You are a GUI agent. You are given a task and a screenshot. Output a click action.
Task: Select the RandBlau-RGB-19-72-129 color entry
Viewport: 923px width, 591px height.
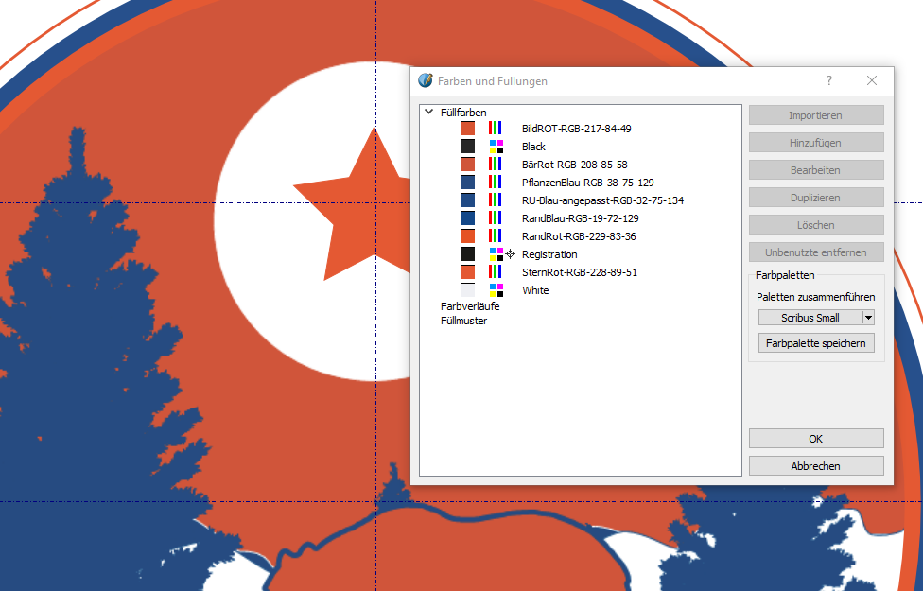point(580,218)
